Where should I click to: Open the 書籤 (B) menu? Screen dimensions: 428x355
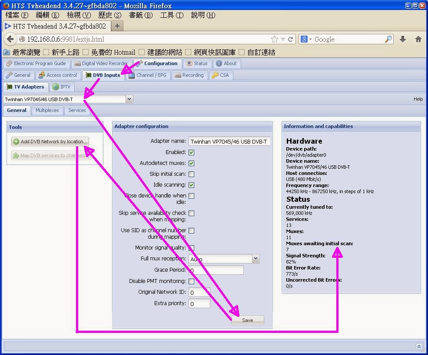tap(141, 15)
